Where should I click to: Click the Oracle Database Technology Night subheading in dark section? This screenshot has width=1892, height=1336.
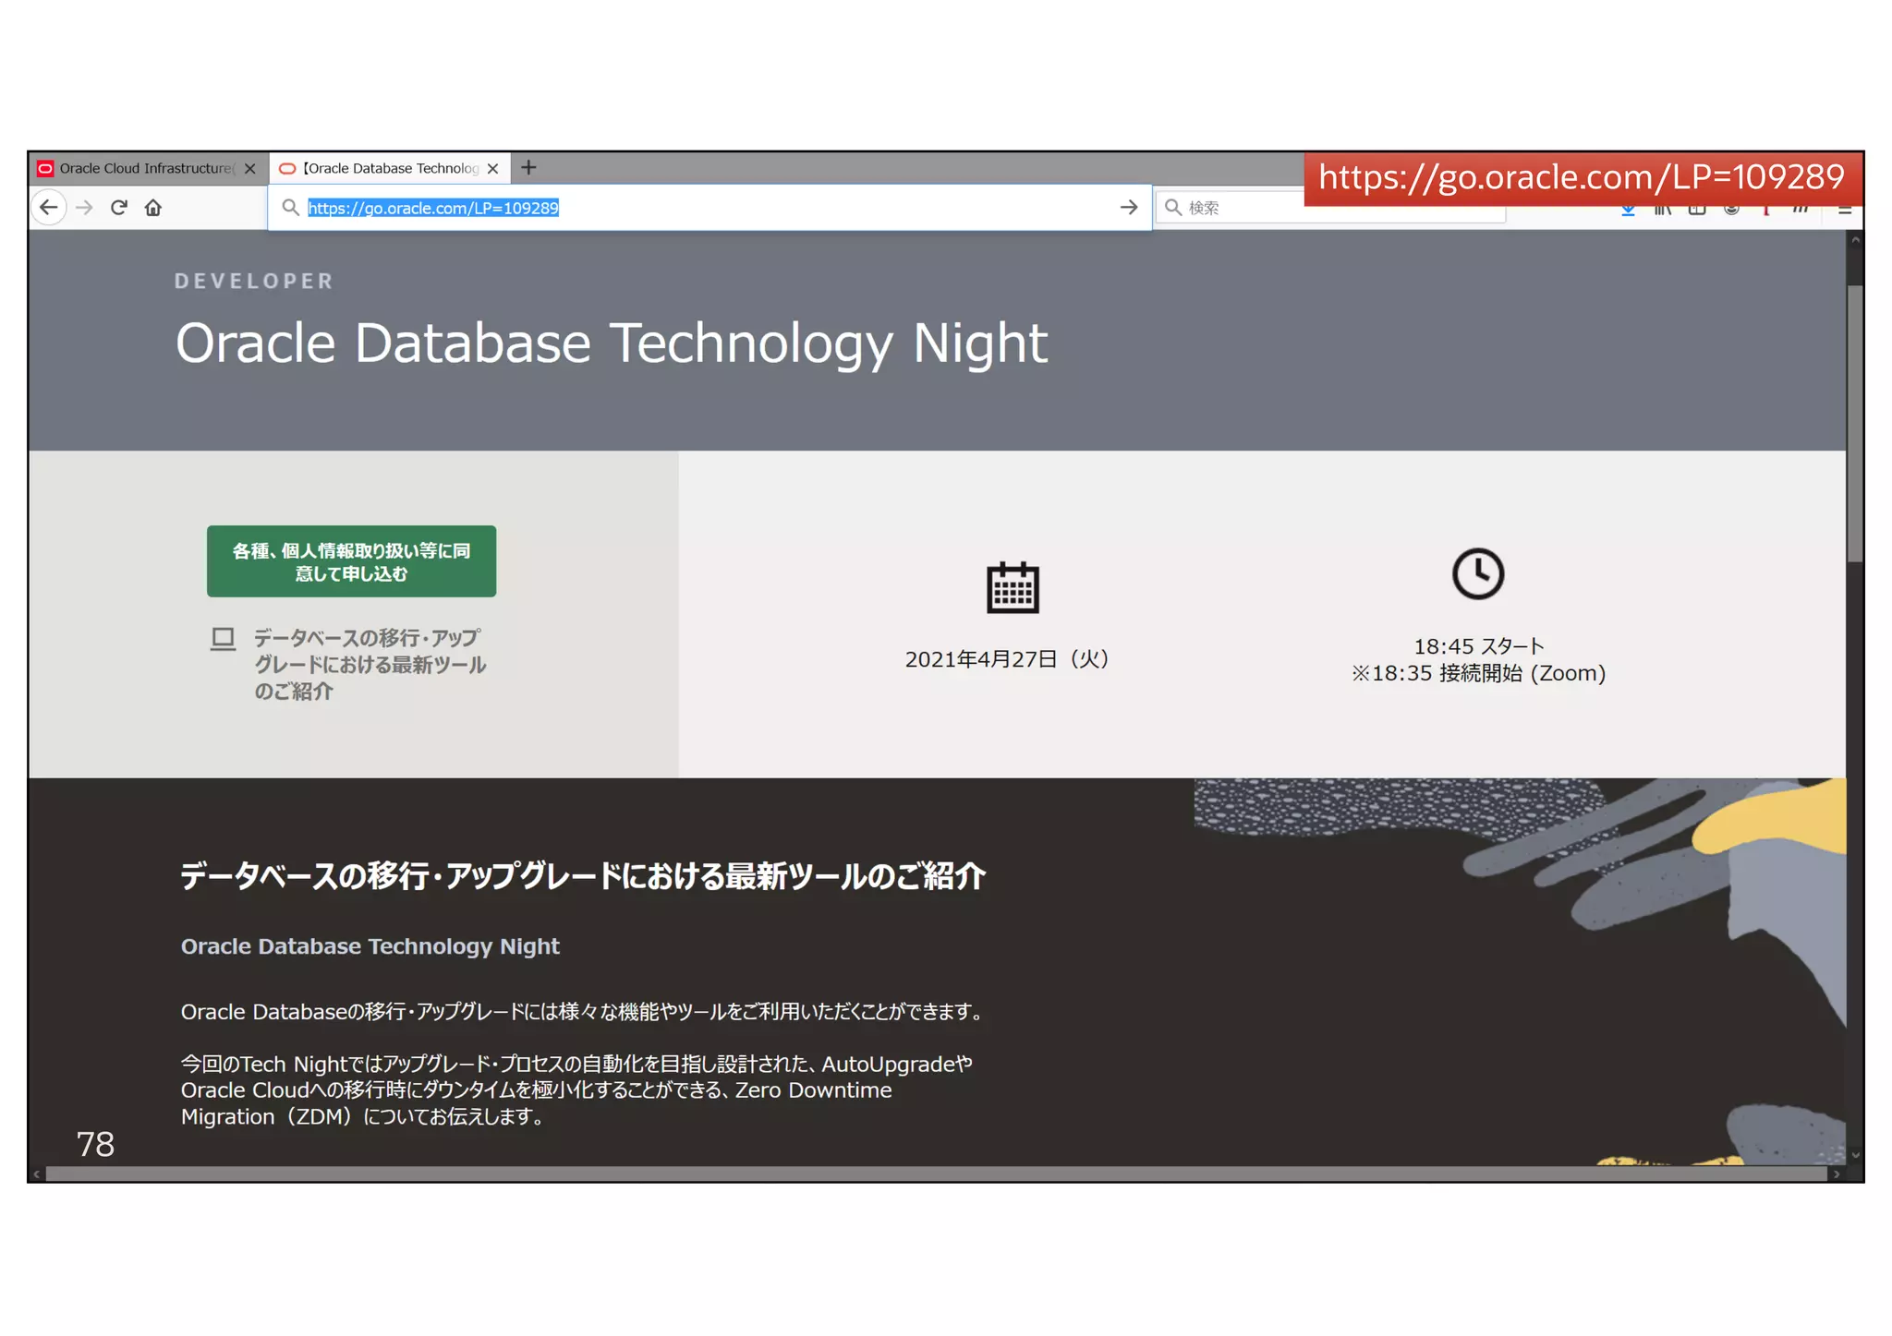click(370, 946)
